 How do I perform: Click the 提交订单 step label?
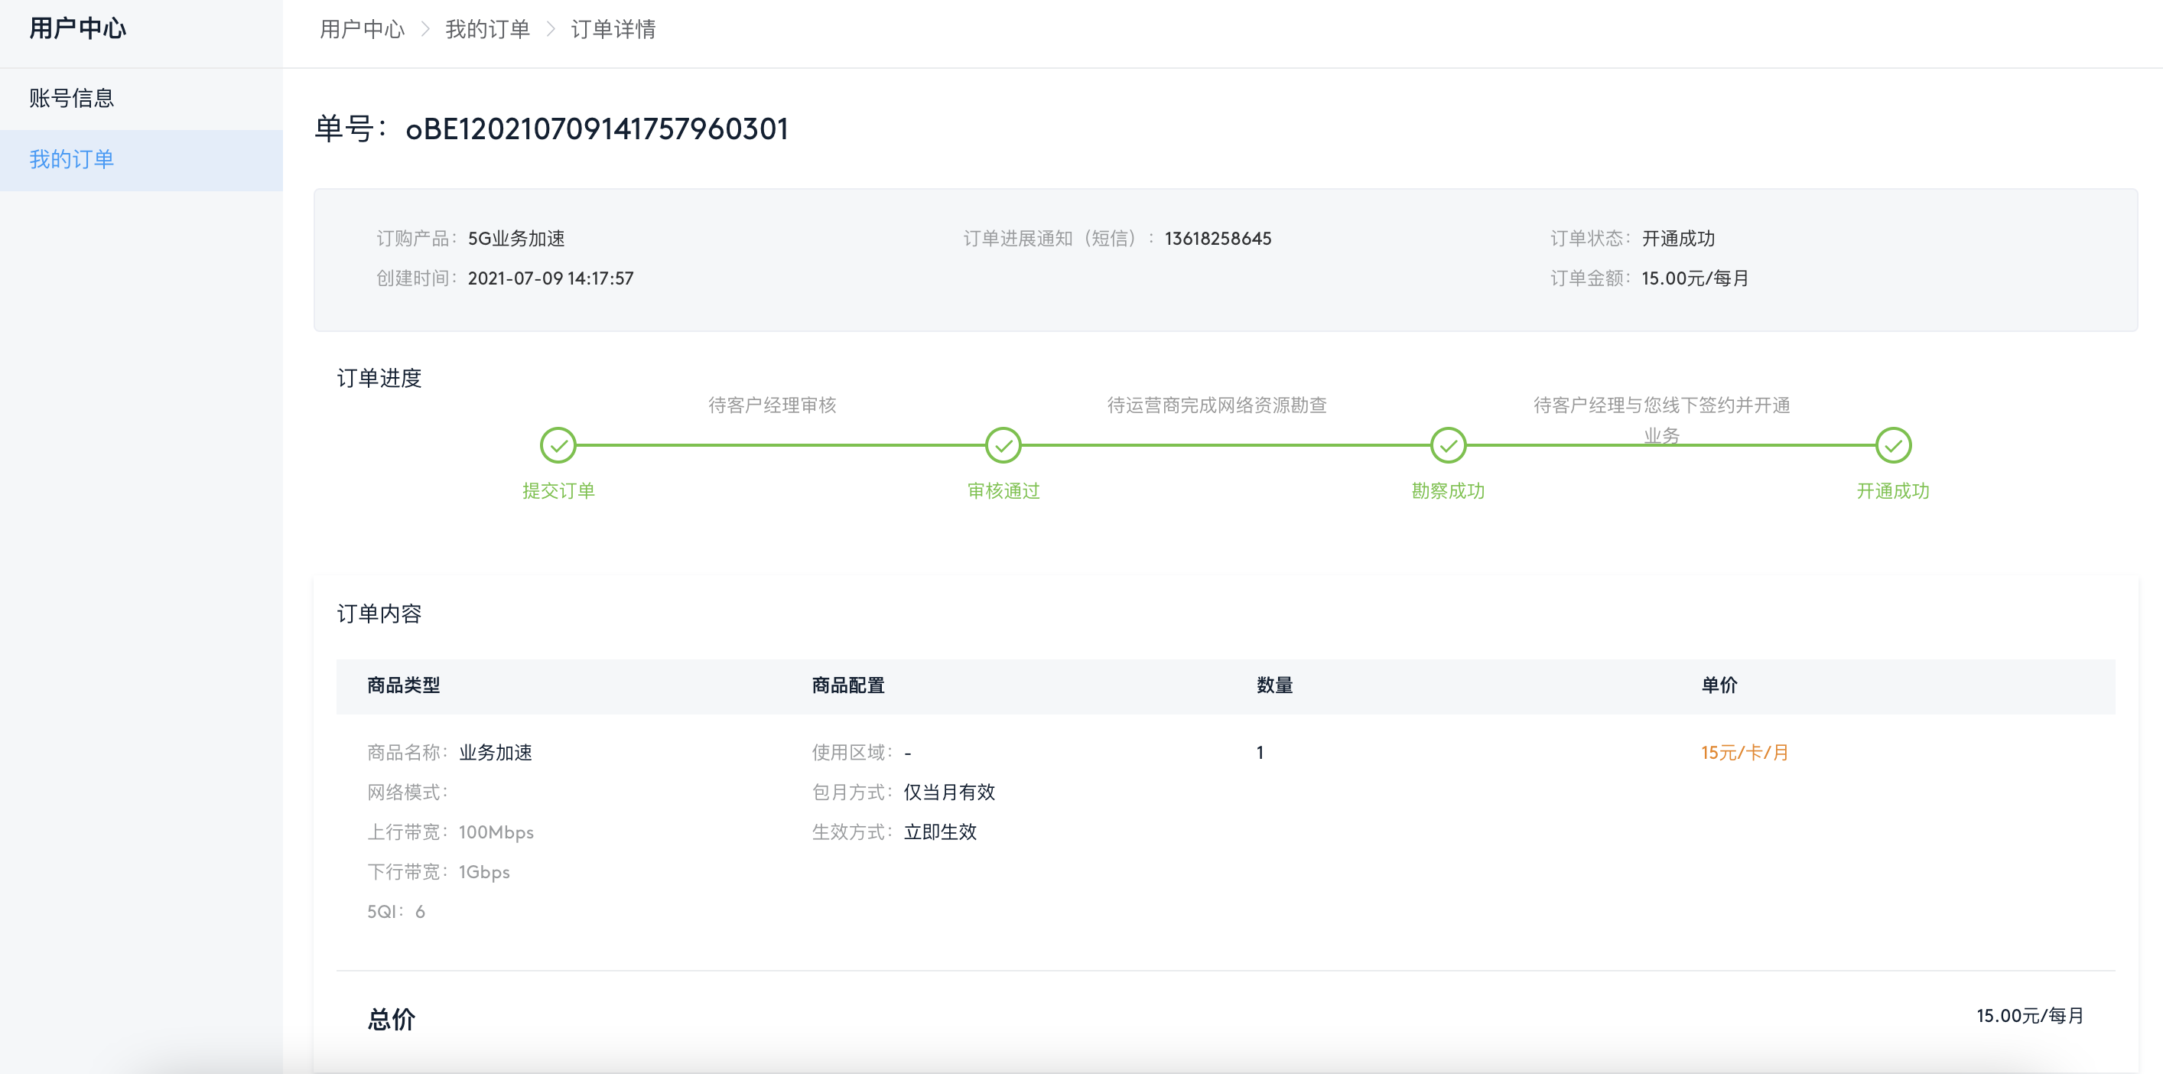[x=558, y=490]
